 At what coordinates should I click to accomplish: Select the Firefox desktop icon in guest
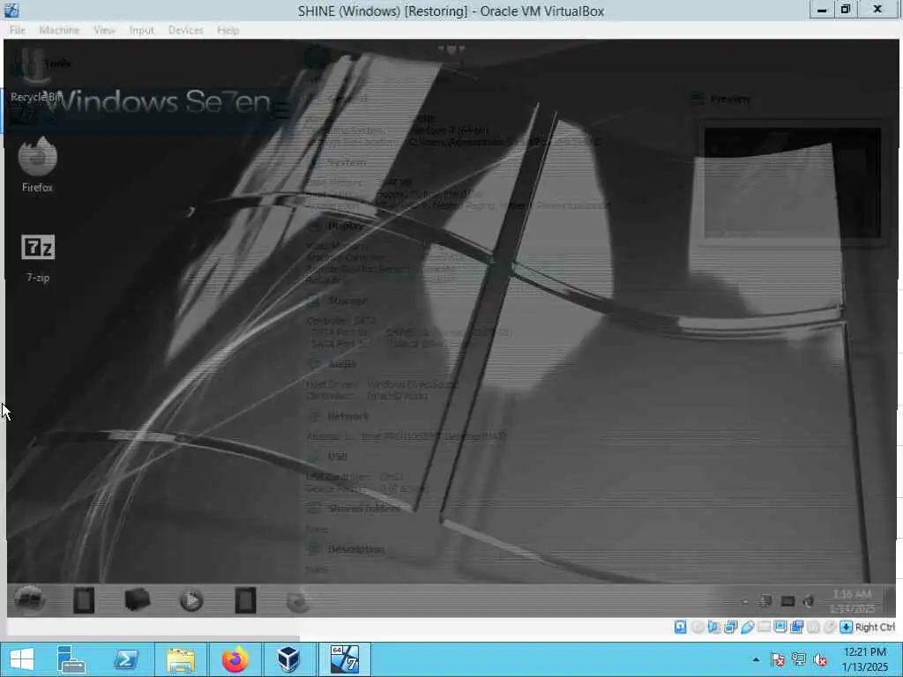pos(37,164)
